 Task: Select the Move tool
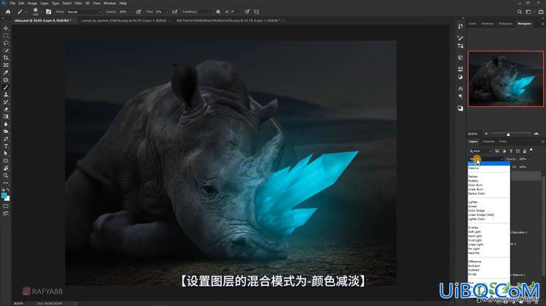6,28
